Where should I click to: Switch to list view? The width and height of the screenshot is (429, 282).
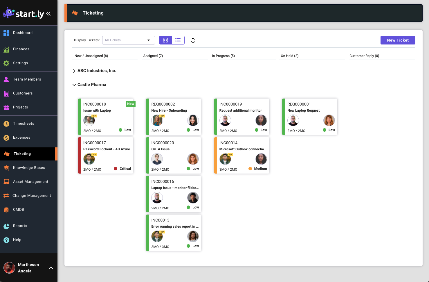click(178, 40)
